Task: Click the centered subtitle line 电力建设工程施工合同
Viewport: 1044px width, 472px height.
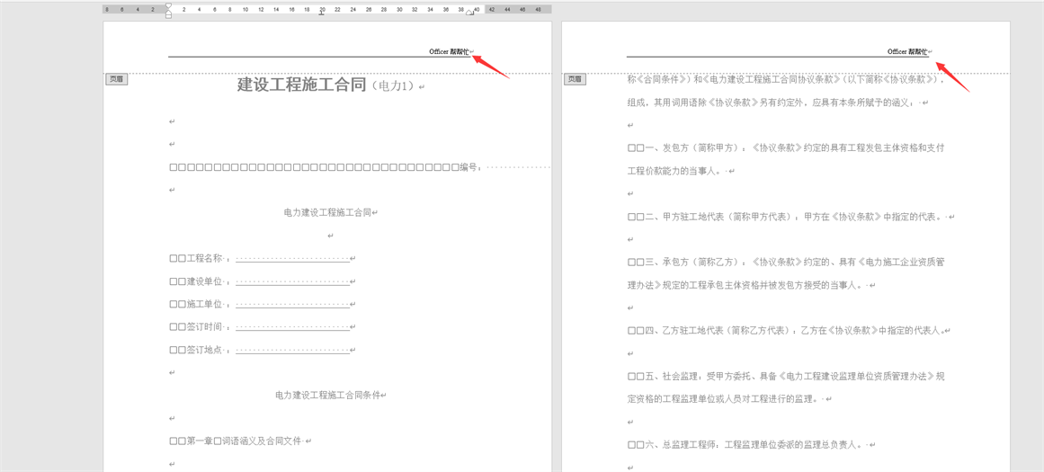Action: coord(327,212)
